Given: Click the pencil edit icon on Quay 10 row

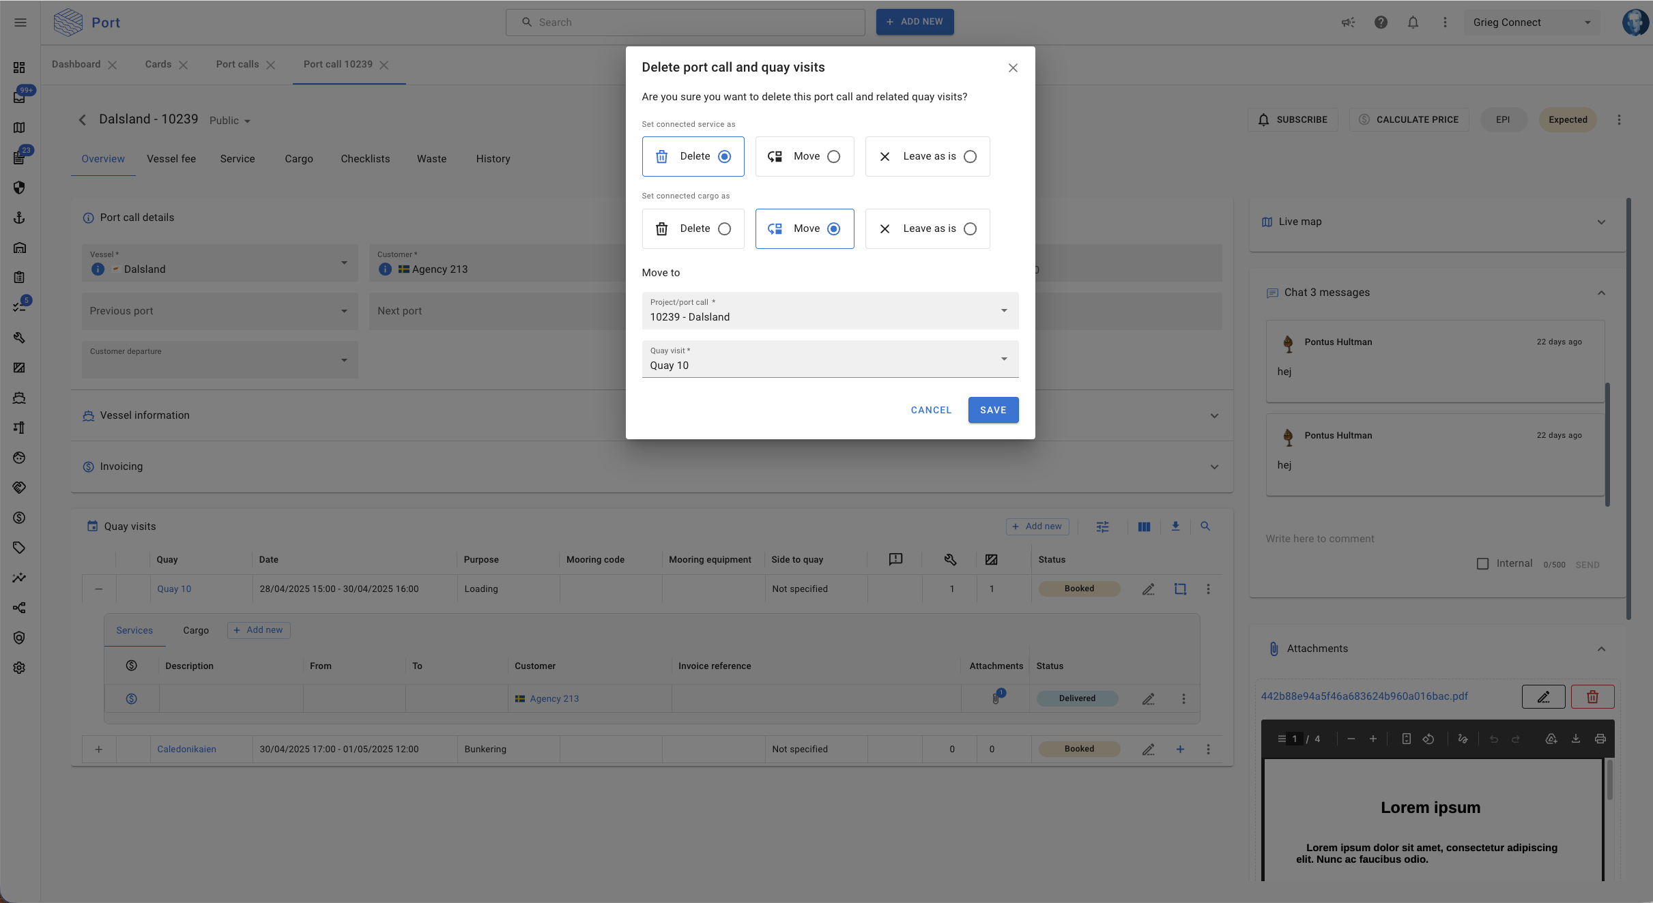Looking at the screenshot, I should tap(1149, 589).
